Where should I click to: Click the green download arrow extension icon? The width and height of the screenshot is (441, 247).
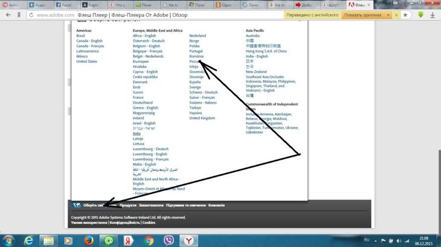coord(420,15)
